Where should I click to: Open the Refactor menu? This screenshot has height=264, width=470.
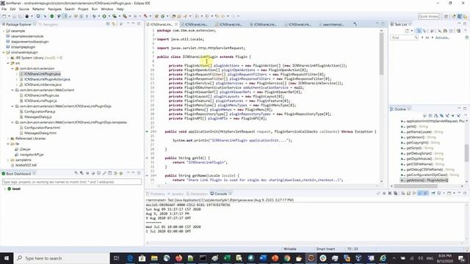[x=38, y=9]
